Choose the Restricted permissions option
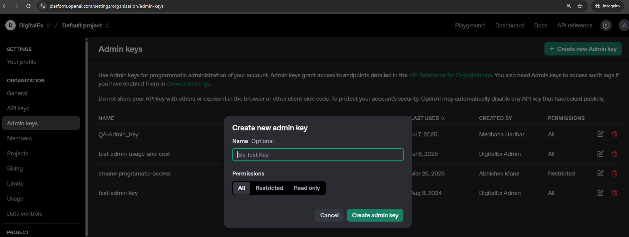This screenshot has height=237, width=629. point(269,188)
